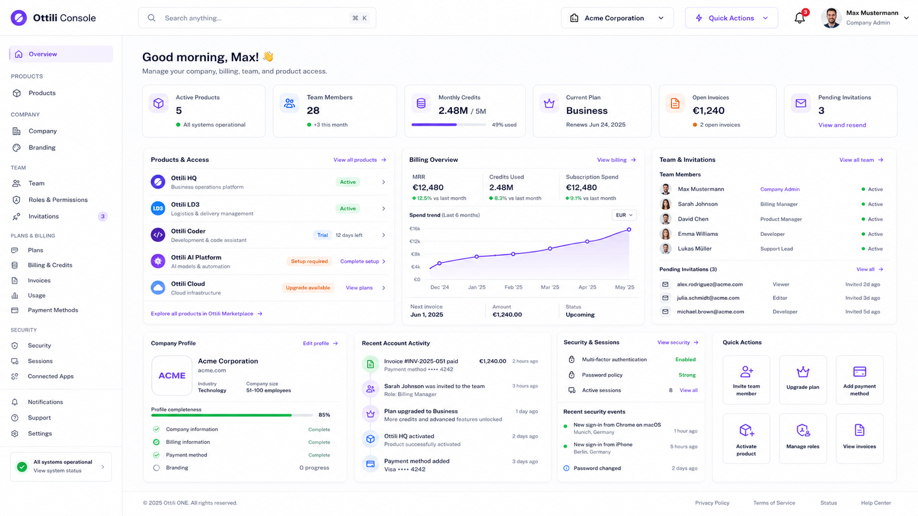Click the Ottili Console logo

click(x=19, y=18)
